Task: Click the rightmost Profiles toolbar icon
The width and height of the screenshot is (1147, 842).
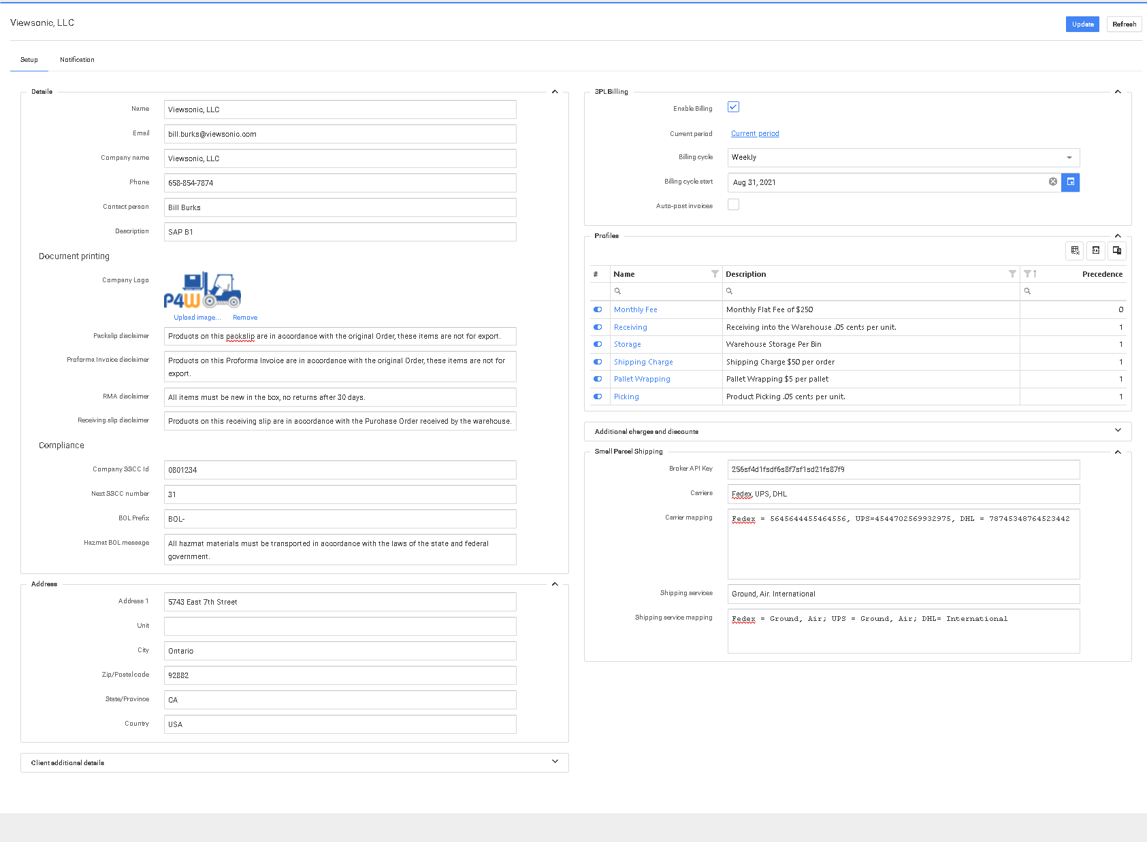Action: 1117,251
